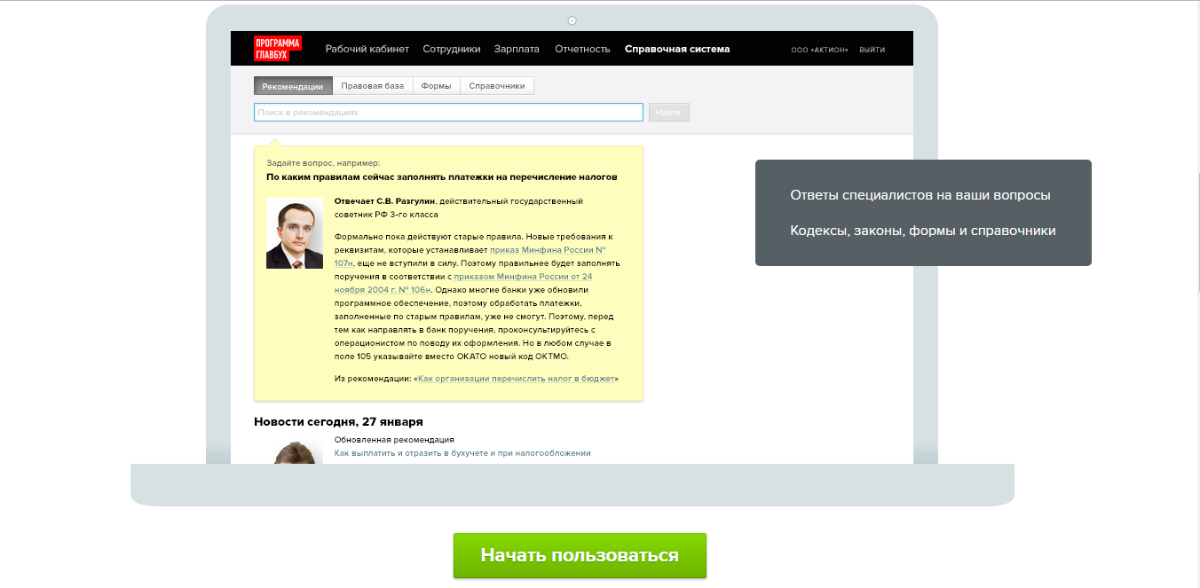This screenshot has height=588, width=1200.
Task: Open news «Как выплатить и отразить в бухучете»
Action: click(462, 452)
